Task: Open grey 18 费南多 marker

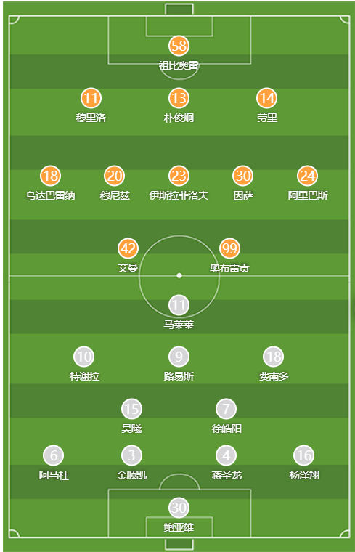Action: [x=274, y=357]
